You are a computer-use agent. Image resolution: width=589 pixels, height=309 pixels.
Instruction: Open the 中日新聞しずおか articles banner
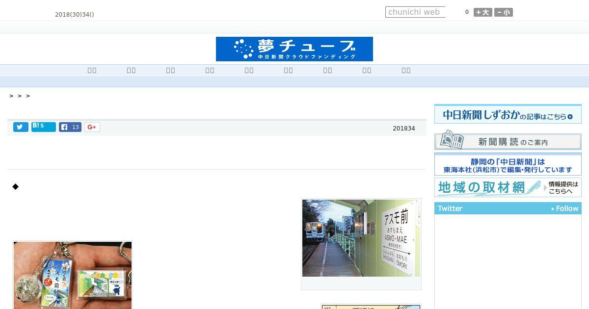coord(508,114)
